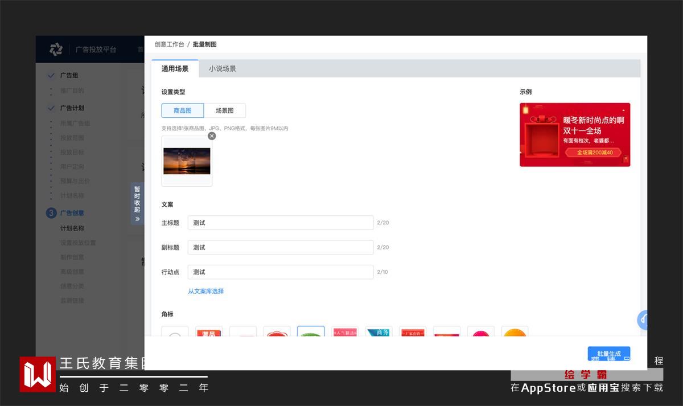Switch to the 小说场景 tab

223,69
